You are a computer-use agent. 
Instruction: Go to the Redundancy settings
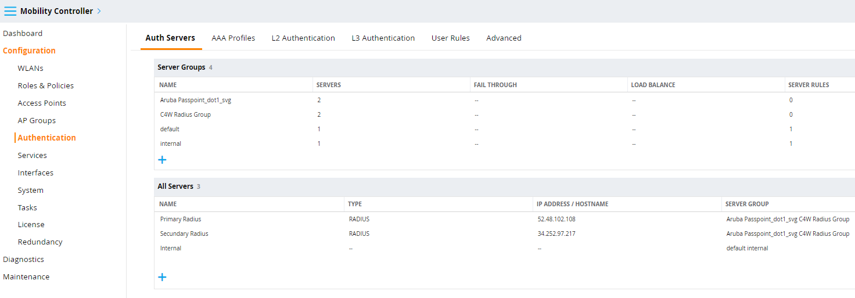[40, 242]
